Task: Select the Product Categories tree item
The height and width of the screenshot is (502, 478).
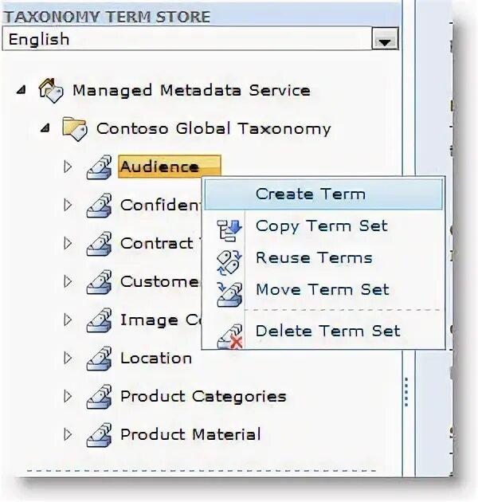Action: click(203, 397)
